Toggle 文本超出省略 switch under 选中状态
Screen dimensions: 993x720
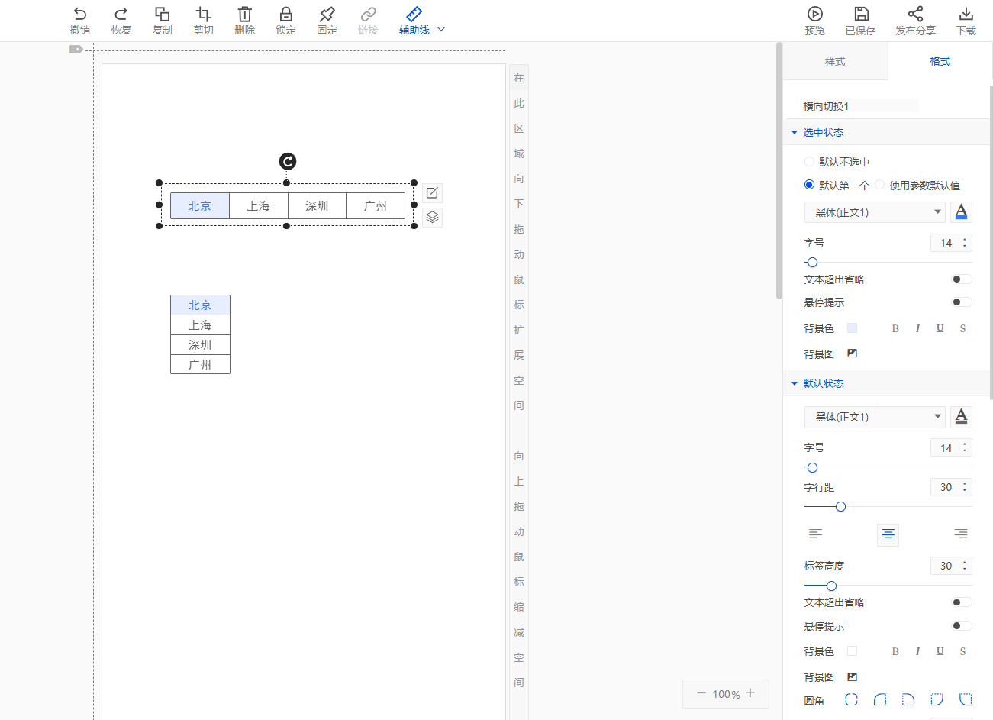pos(961,279)
